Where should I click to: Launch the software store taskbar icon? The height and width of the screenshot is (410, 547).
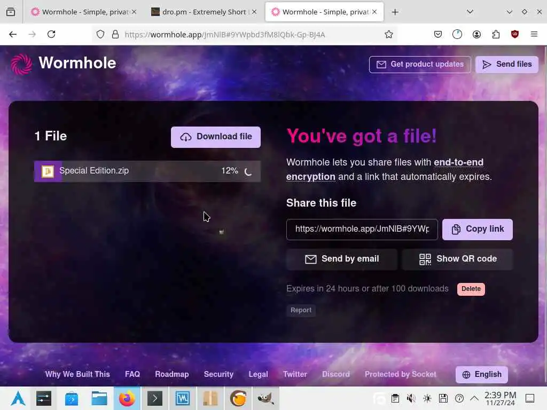[72, 398]
